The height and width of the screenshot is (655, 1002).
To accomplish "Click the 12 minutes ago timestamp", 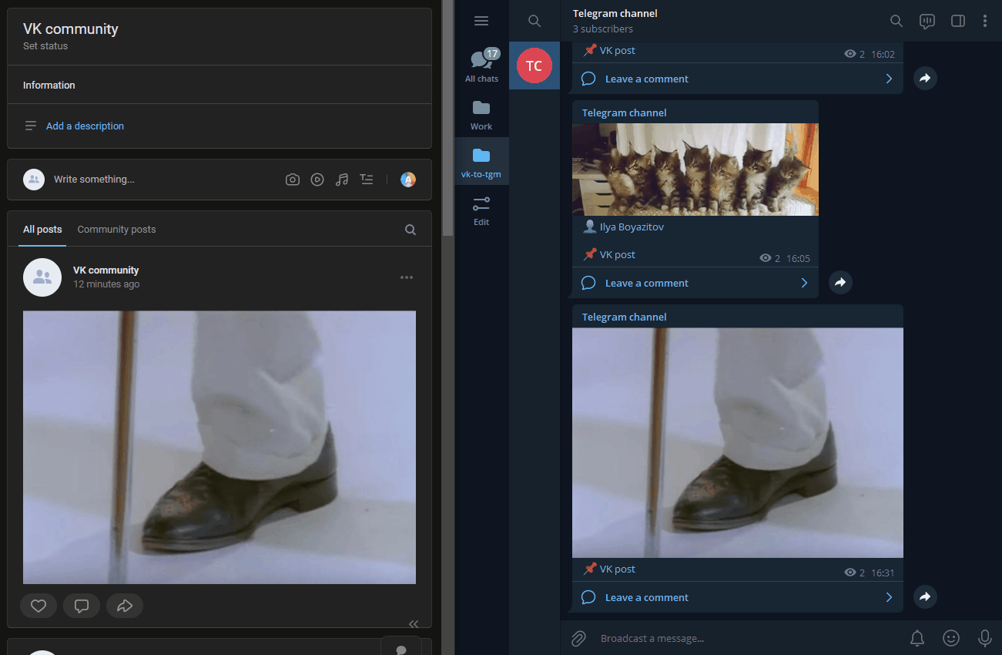I will point(106,284).
